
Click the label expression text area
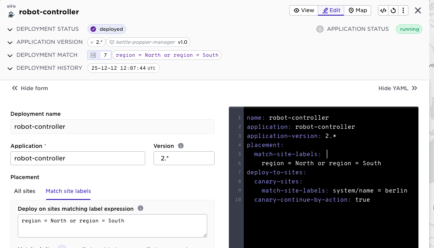[x=112, y=226]
